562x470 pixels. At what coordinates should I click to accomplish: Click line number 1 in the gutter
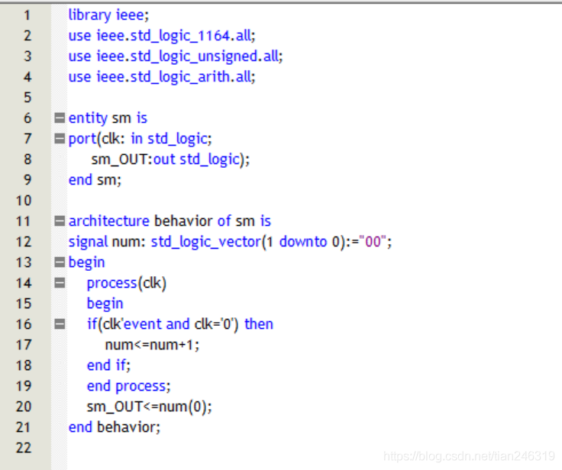(27, 15)
